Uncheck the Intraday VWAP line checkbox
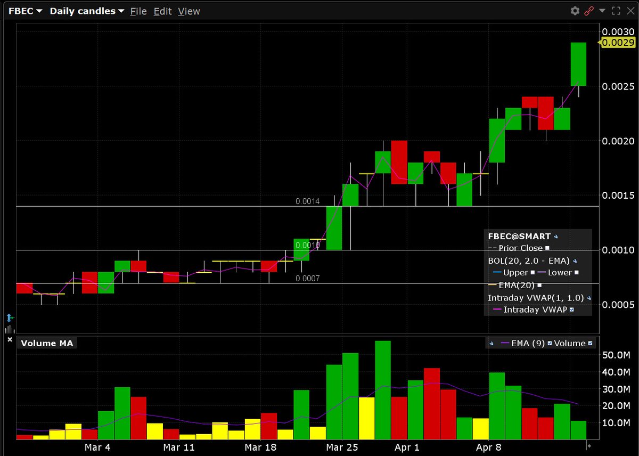639x456 pixels. pyautogui.click(x=572, y=310)
